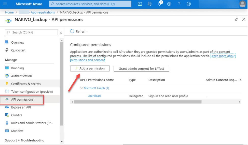Click the help question mark icon
248x145 pixels.
point(179,4)
